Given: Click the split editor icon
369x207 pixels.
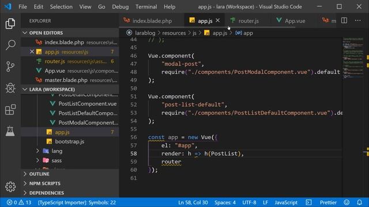Looking at the screenshot, I should pyautogui.click(x=344, y=21).
